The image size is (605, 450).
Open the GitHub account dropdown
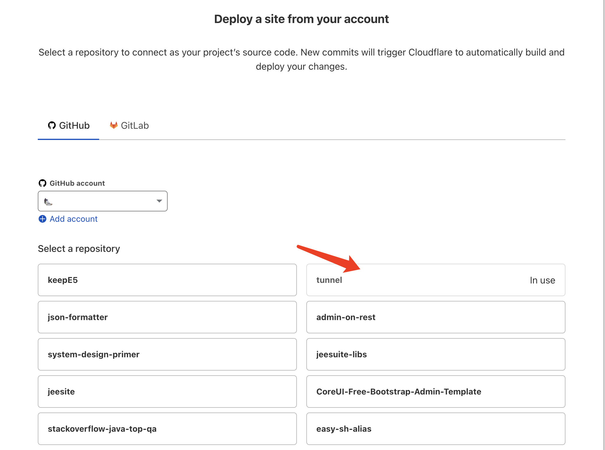tap(102, 201)
